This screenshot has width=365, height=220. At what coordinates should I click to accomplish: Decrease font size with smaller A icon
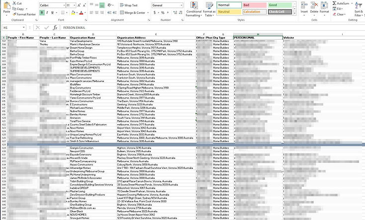[84, 5]
